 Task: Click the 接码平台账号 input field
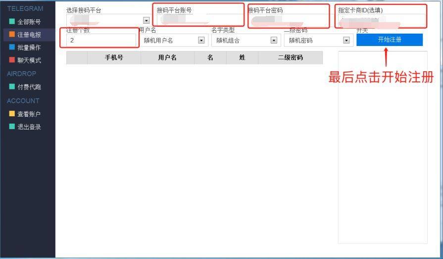click(x=200, y=20)
